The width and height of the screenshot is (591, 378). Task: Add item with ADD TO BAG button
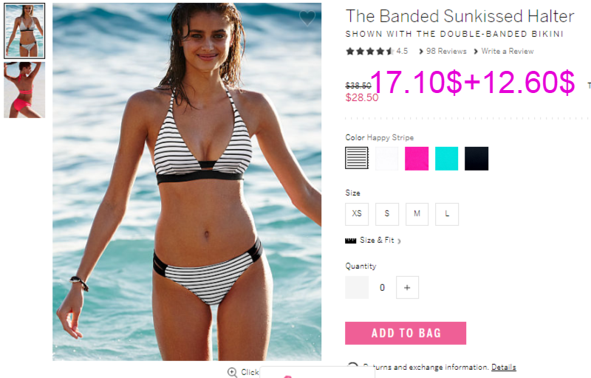pos(406,333)
